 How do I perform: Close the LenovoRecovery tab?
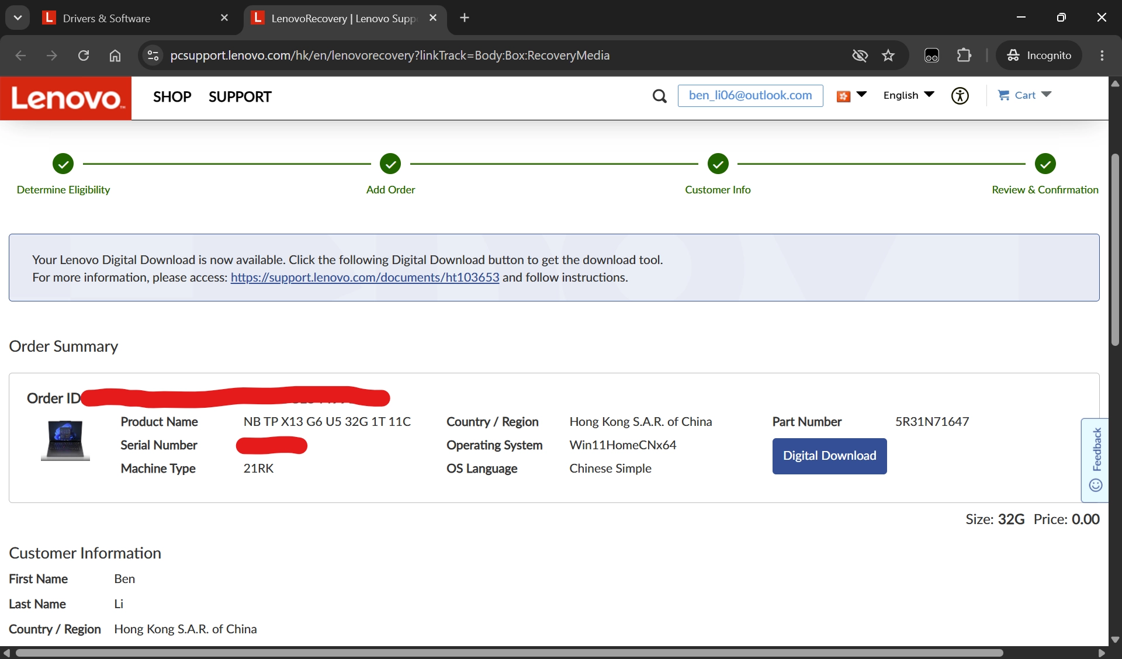click(433, 18)
